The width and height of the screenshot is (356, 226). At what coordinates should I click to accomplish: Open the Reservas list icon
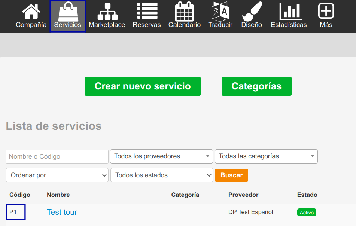click(x=147, y=11)
